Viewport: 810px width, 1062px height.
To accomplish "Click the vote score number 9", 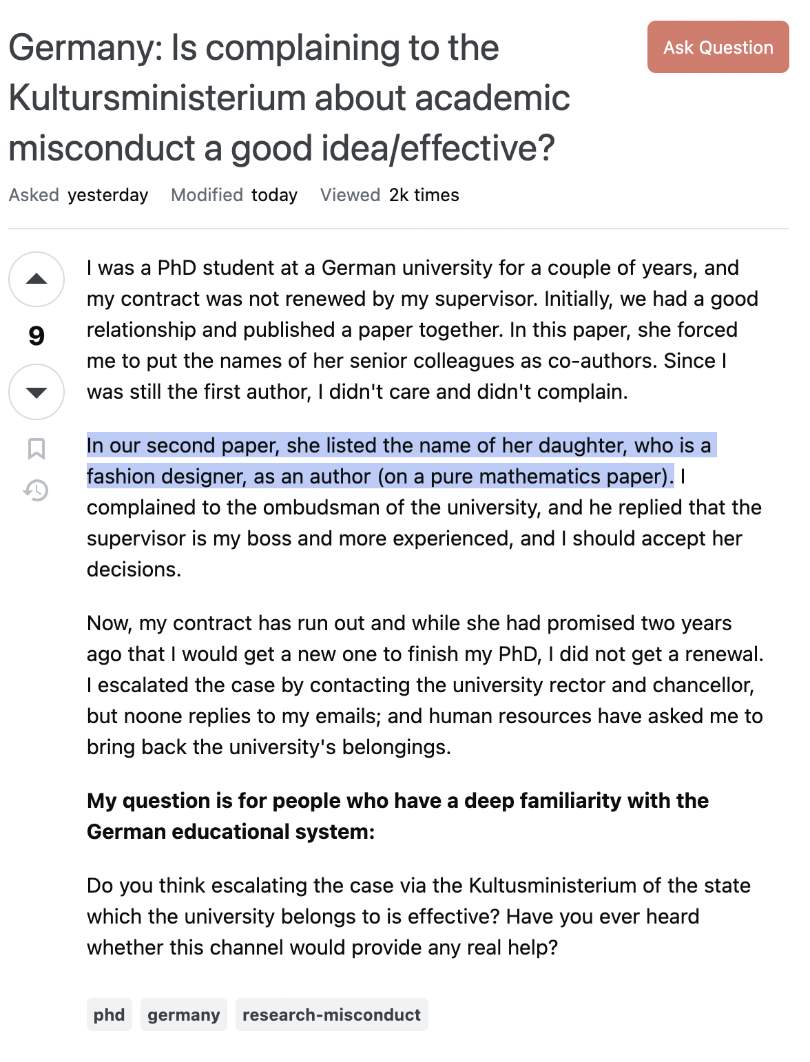I will (x=37, y=335).
